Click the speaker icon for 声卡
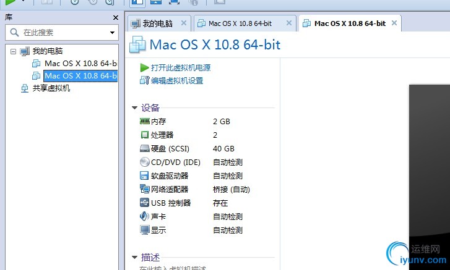450x270 pixels. [x=144, y=216]
